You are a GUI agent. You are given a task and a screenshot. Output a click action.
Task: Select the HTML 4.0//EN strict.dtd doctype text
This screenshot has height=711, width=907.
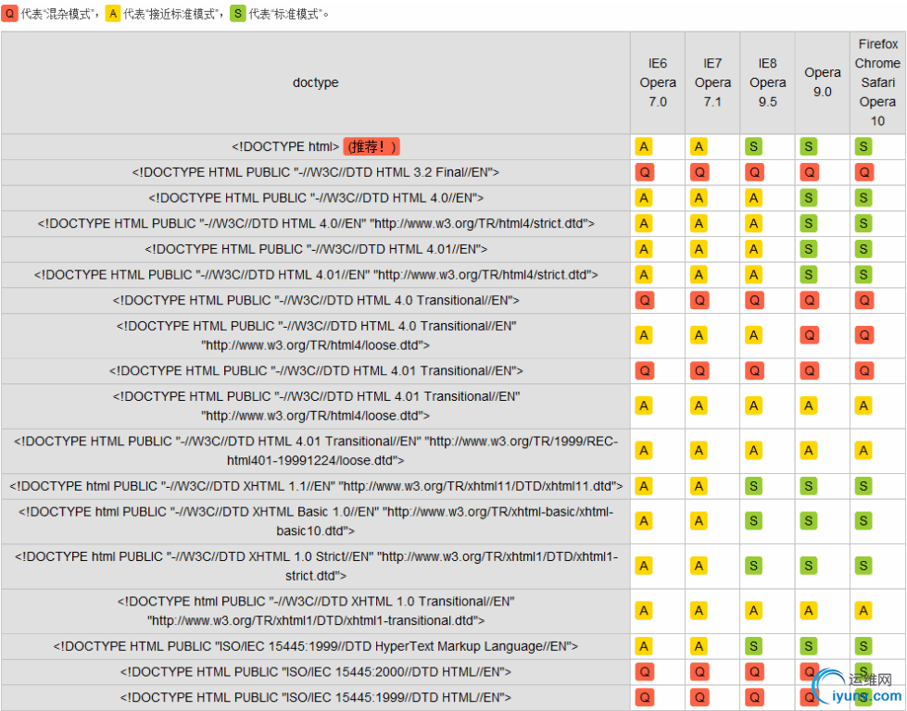(x=316, y=224)
